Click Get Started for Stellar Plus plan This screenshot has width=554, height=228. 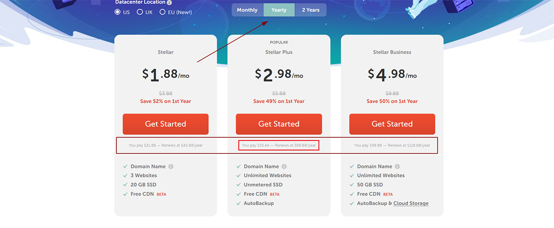279,124
